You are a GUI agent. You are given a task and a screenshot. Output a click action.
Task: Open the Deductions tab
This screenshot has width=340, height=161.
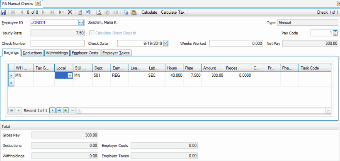point(32,53)
